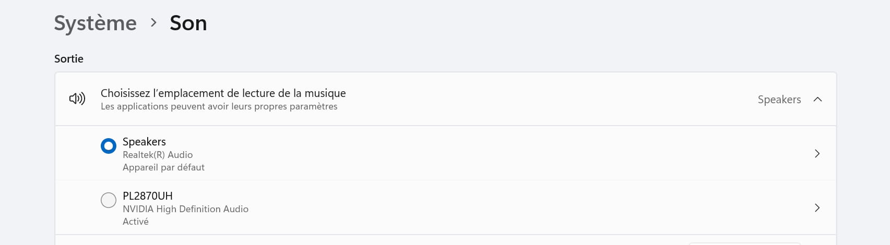Screen dimensions: 890x245
Task: Select the PL2870UH radio button
Action: click(x=109, y=200)
